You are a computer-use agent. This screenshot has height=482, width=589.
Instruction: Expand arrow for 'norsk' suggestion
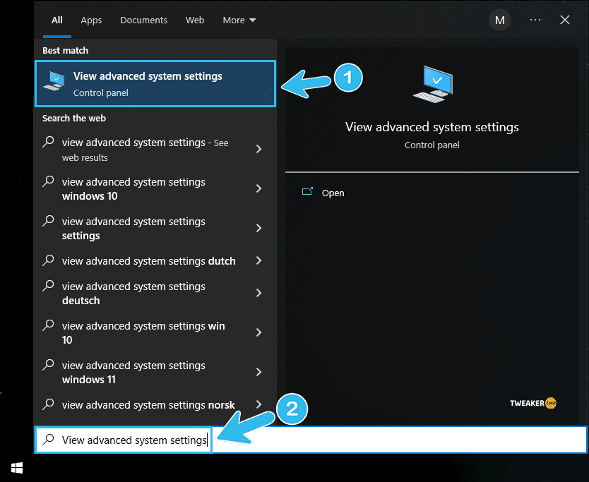coord(258,404)
